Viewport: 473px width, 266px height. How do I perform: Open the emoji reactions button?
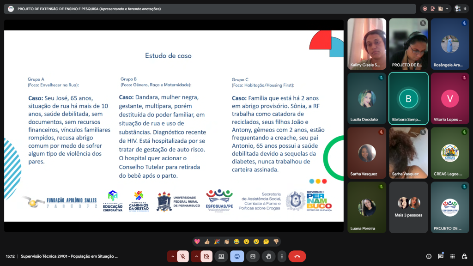pos(237,256)
